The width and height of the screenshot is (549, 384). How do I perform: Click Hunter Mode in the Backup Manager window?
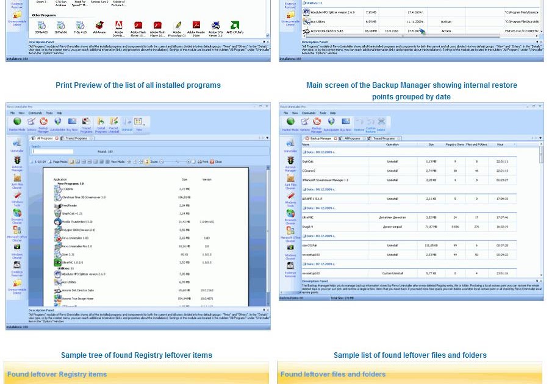[290, 124]
